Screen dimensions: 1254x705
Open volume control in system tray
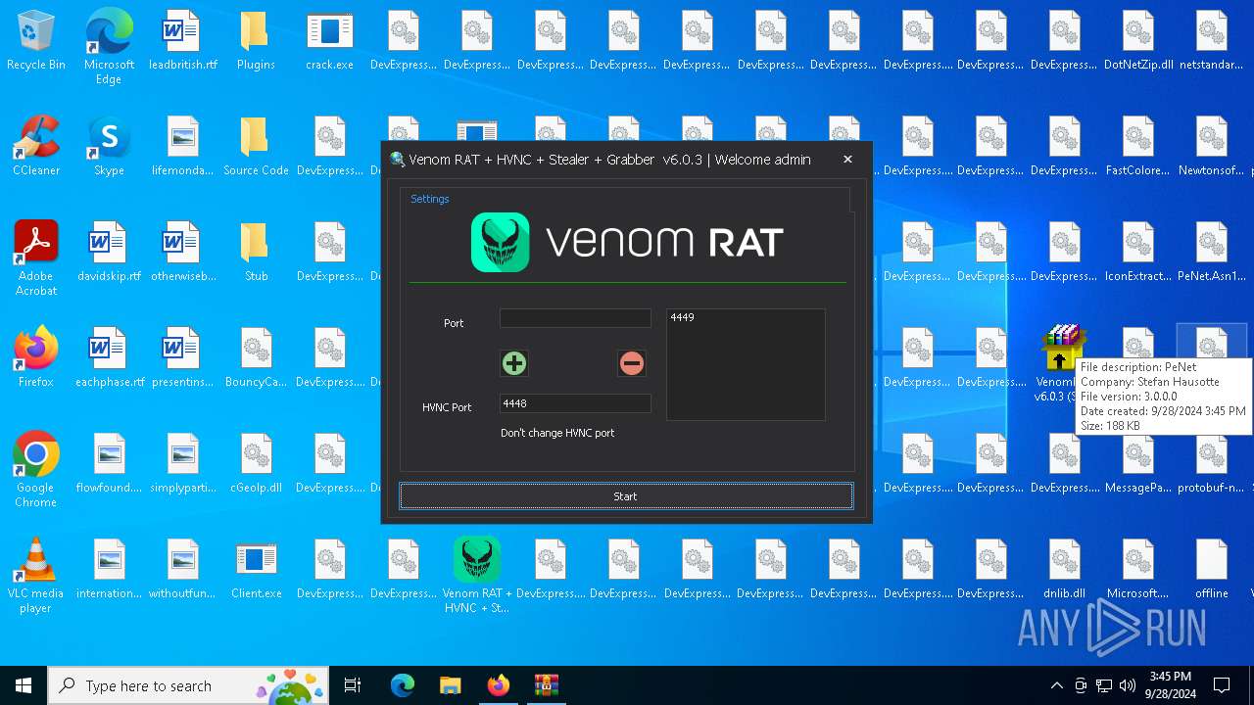click(1128, 685)
